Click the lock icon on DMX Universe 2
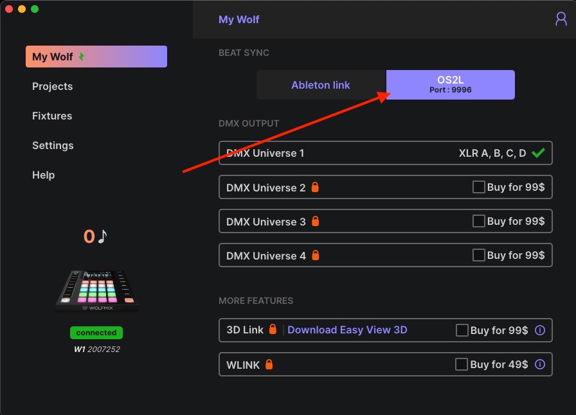Image resolution: width=576 pixels, height=415 pixels. [315, 188]
